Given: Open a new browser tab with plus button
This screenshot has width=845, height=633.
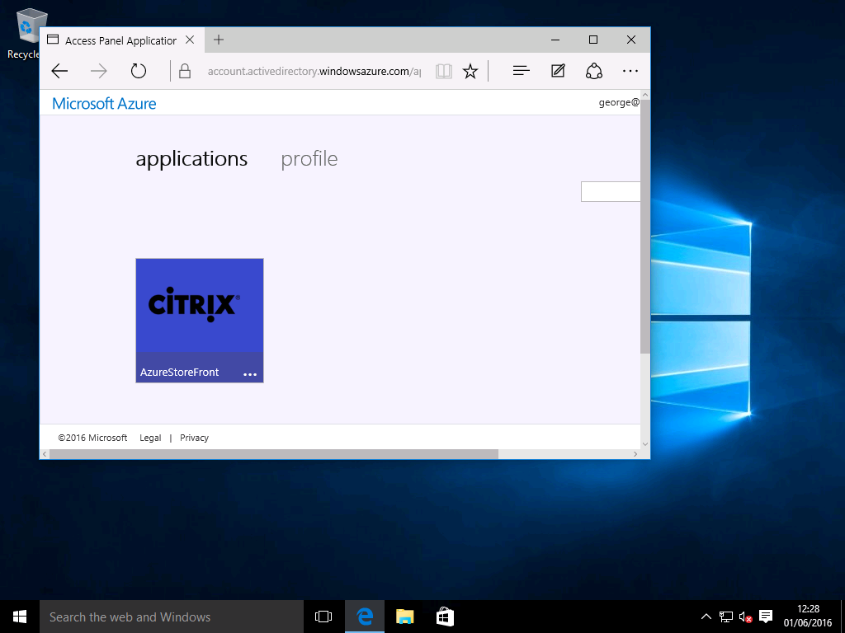Looking at the screenshot, I should pos(219,40).
